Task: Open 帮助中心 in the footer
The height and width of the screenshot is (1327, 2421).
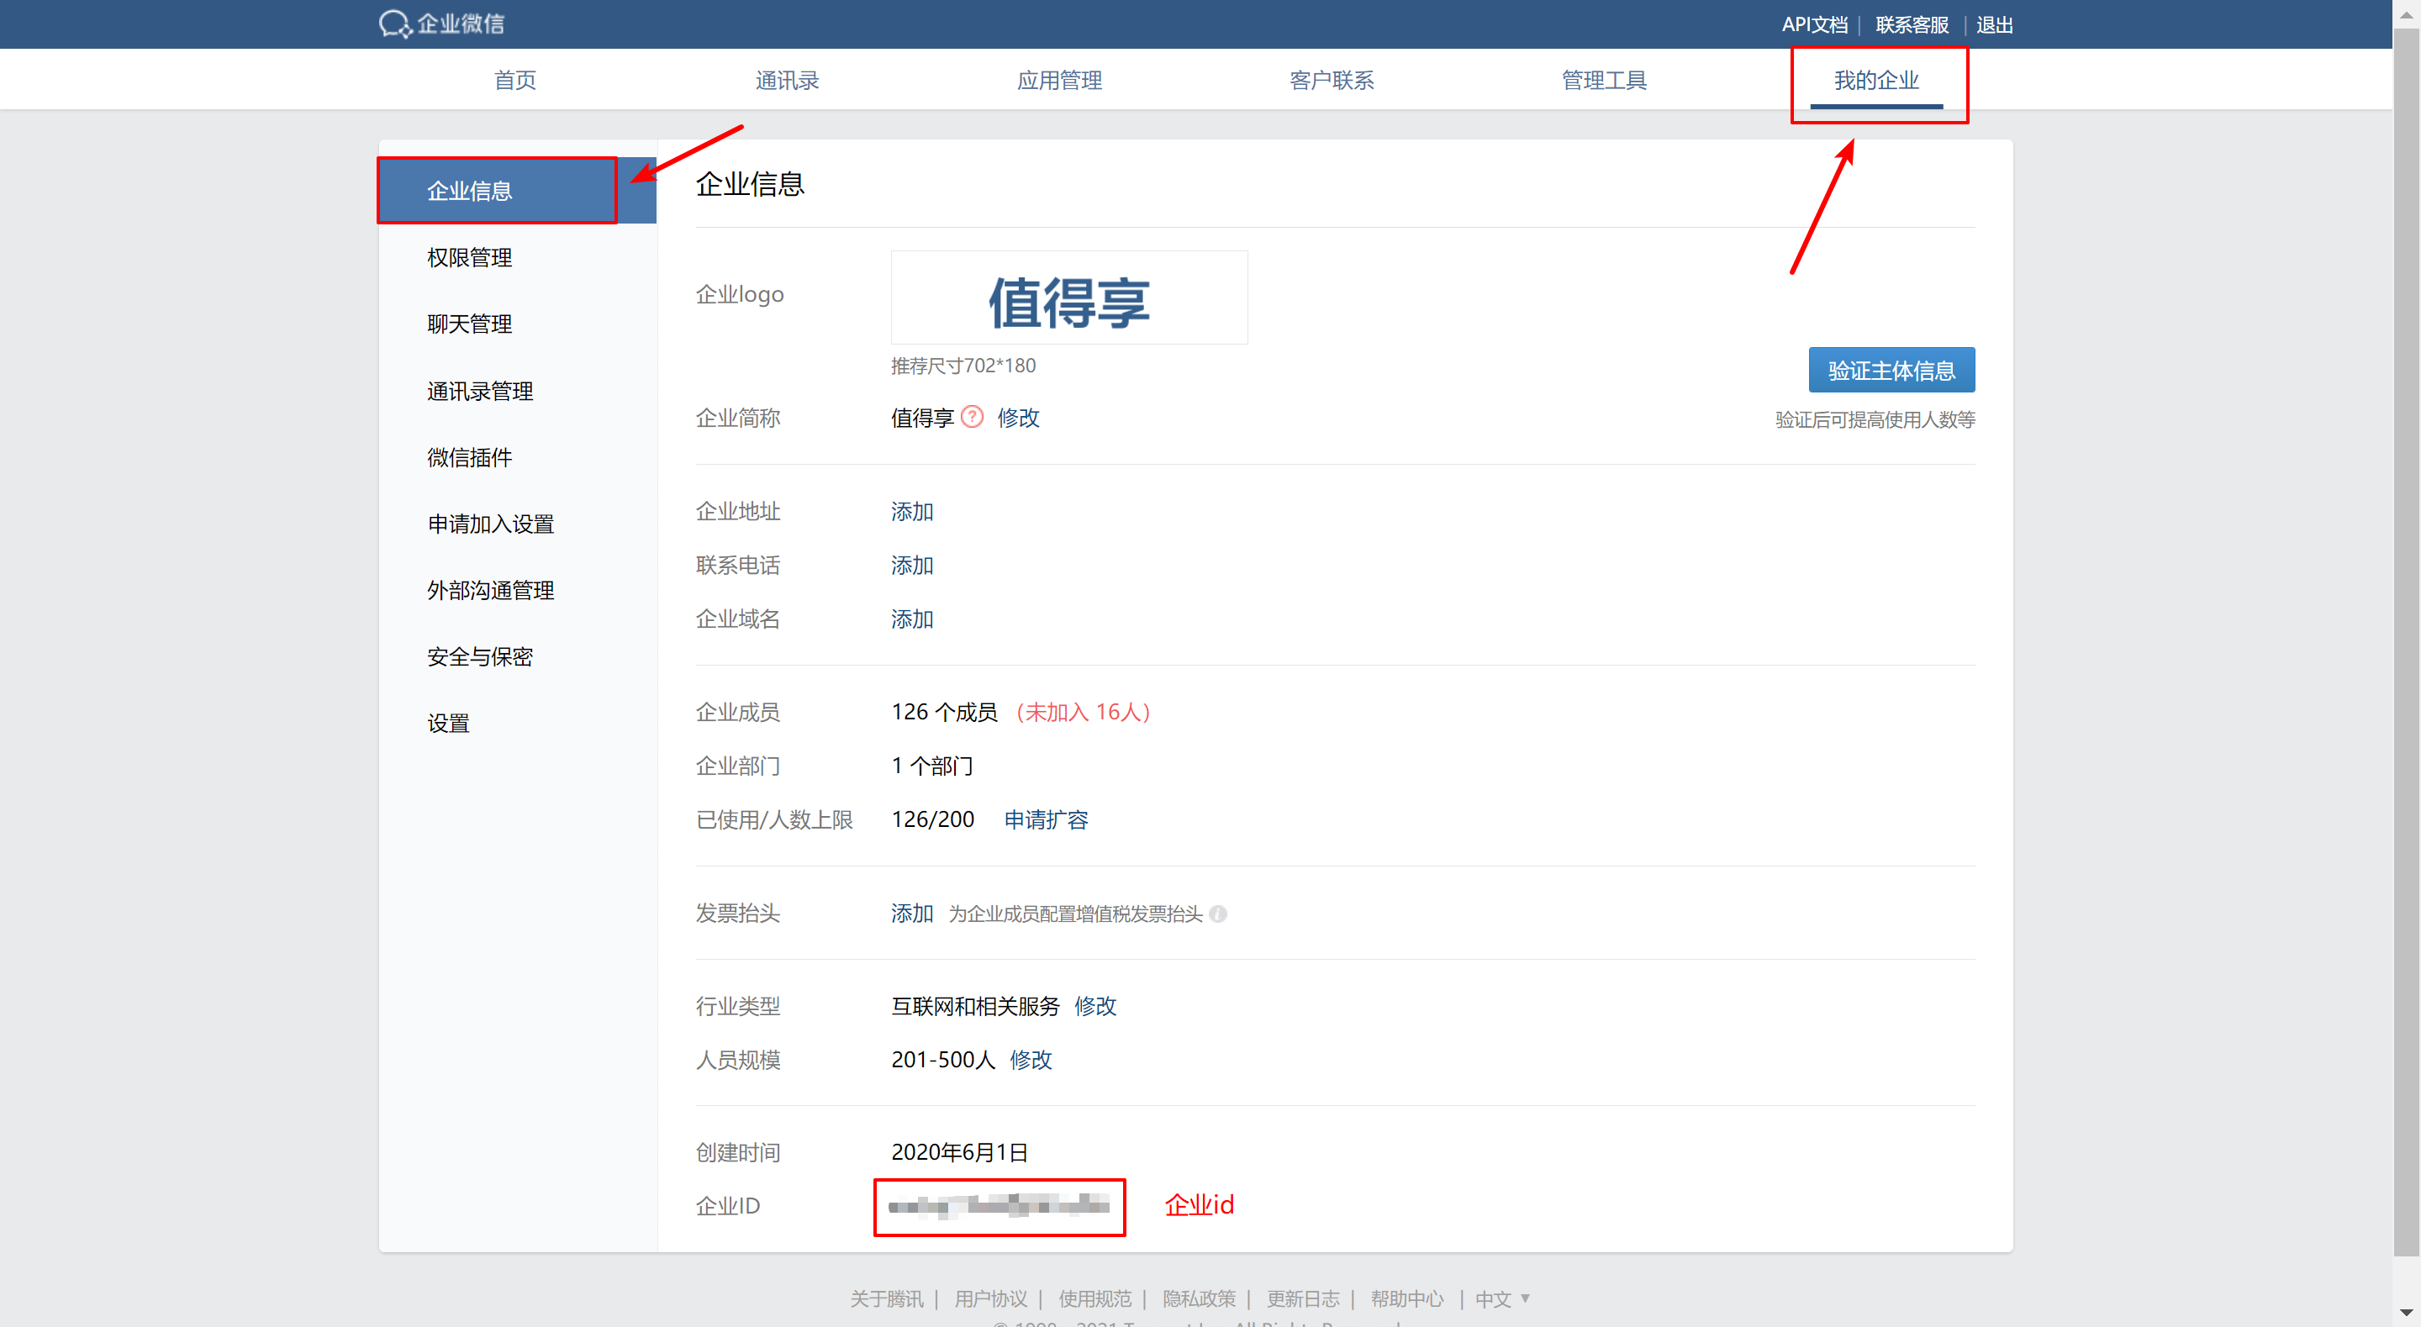Action: coord(1406,1298)
